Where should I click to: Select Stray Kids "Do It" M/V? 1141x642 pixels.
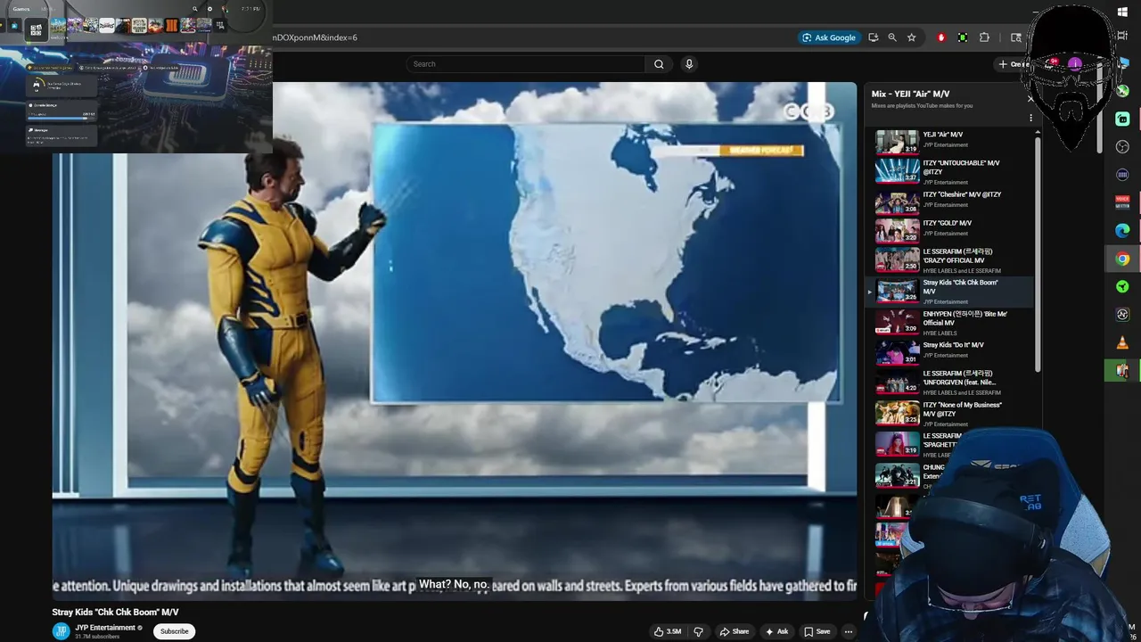click(954, 351)
